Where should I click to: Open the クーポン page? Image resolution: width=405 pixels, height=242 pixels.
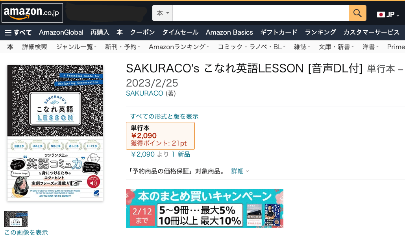click(x=142, y=32)
